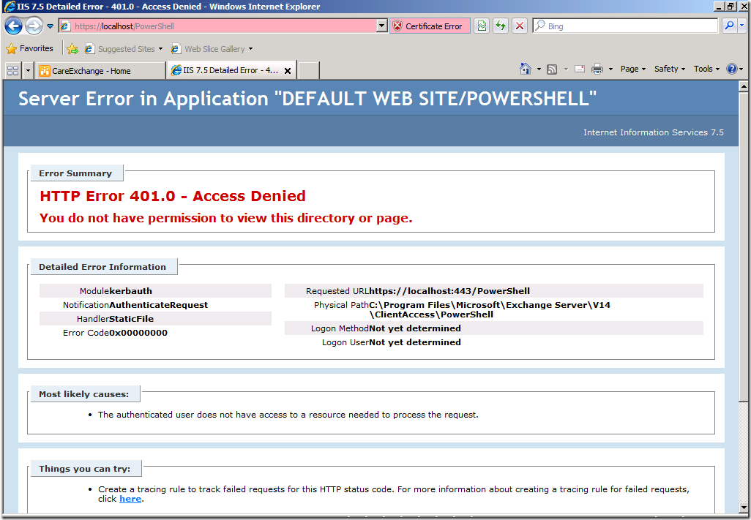Viewport: 751px width, 520px height.
Task: Click the Module value kerbauth
Action: (131, 291)
